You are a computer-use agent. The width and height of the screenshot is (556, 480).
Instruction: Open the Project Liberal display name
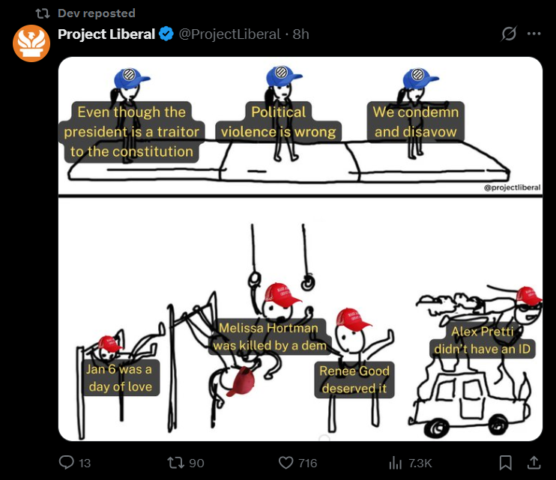tap(106, 34)
